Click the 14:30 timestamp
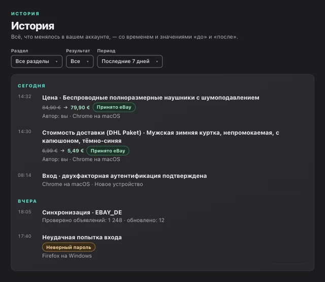 point(24,132)
